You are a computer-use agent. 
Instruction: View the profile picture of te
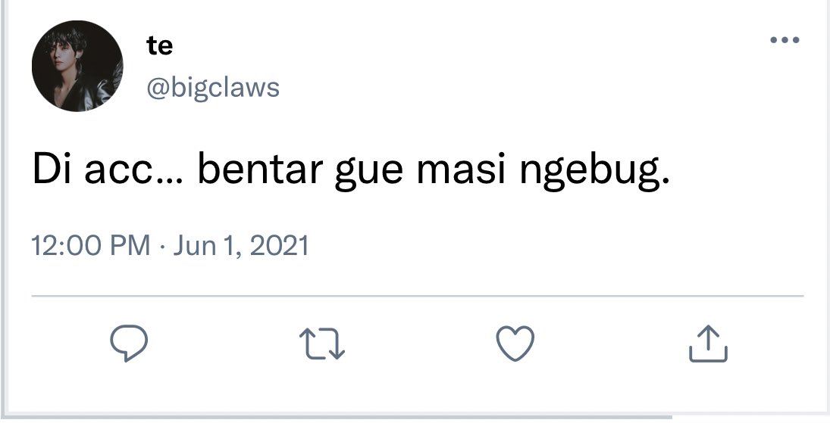click(77, 66)
